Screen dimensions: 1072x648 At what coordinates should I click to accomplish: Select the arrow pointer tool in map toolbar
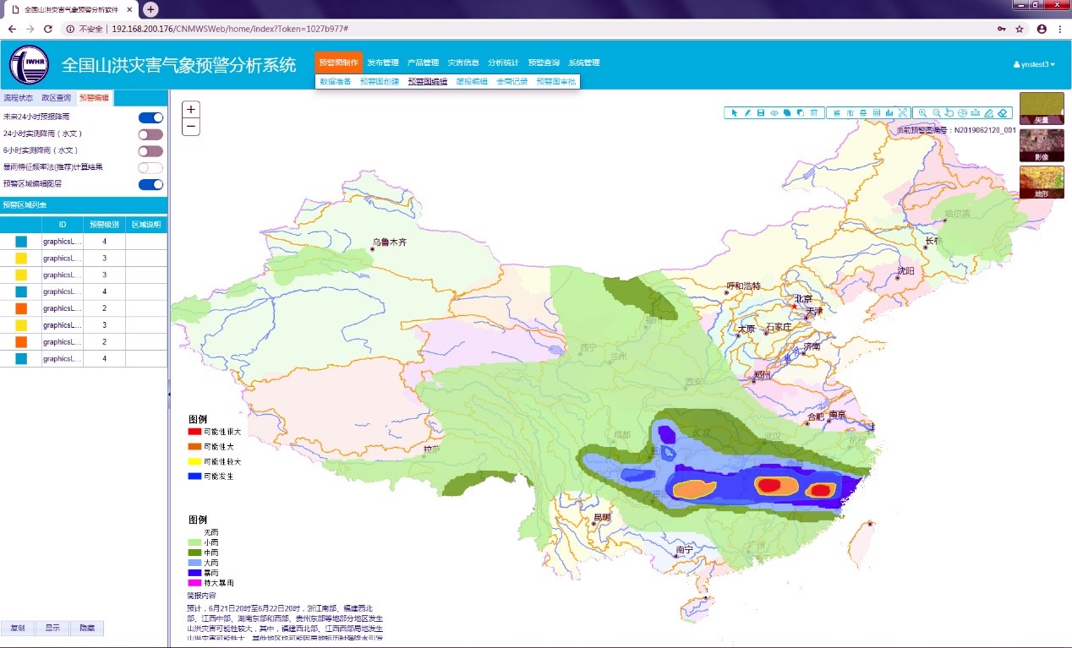735,112
